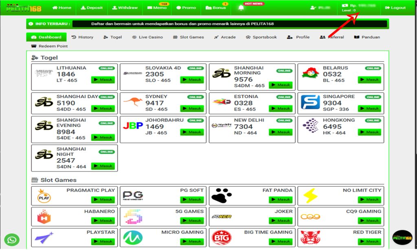Switch to the Slot Games tab
The height and width of the screenshot is (250, 417).
pos(189,37)
